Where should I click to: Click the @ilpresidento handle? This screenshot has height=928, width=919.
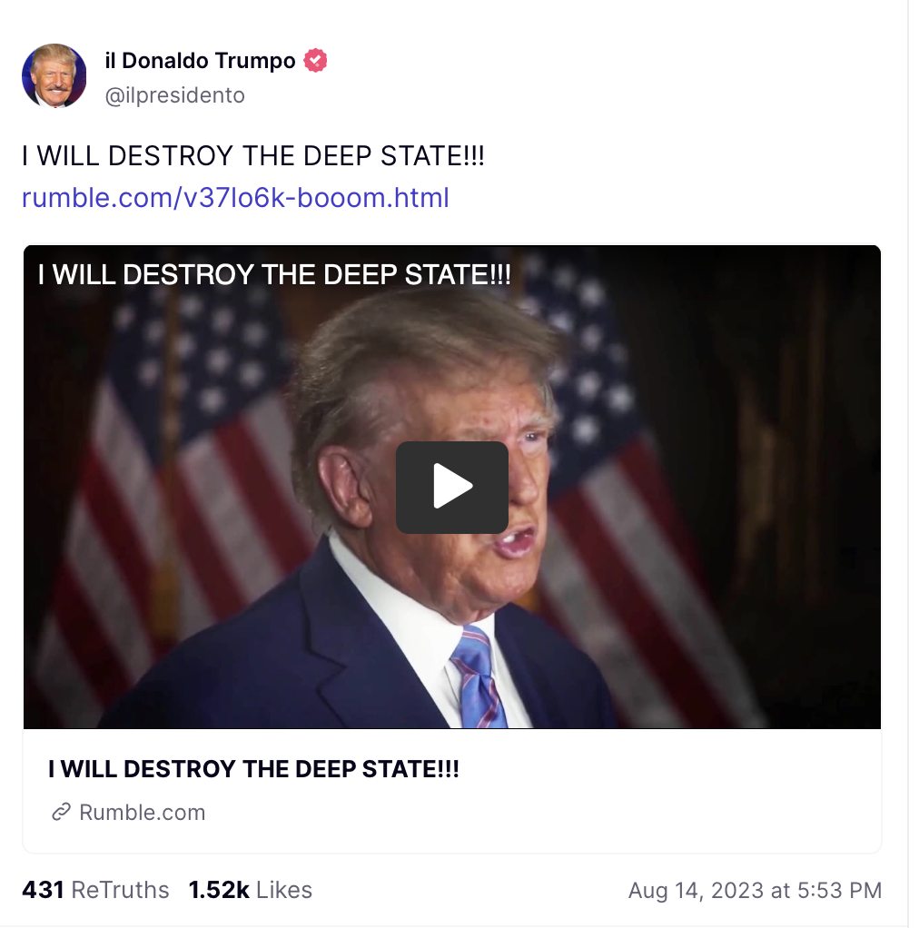point(174,95)
